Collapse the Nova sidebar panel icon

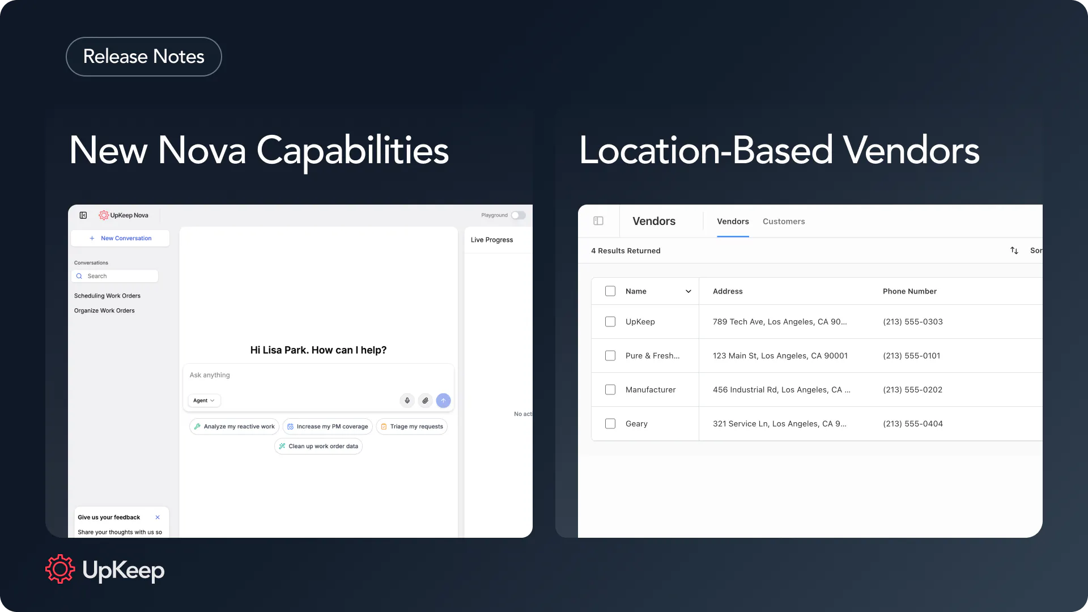pyautogui.click(x=83, y=215)
